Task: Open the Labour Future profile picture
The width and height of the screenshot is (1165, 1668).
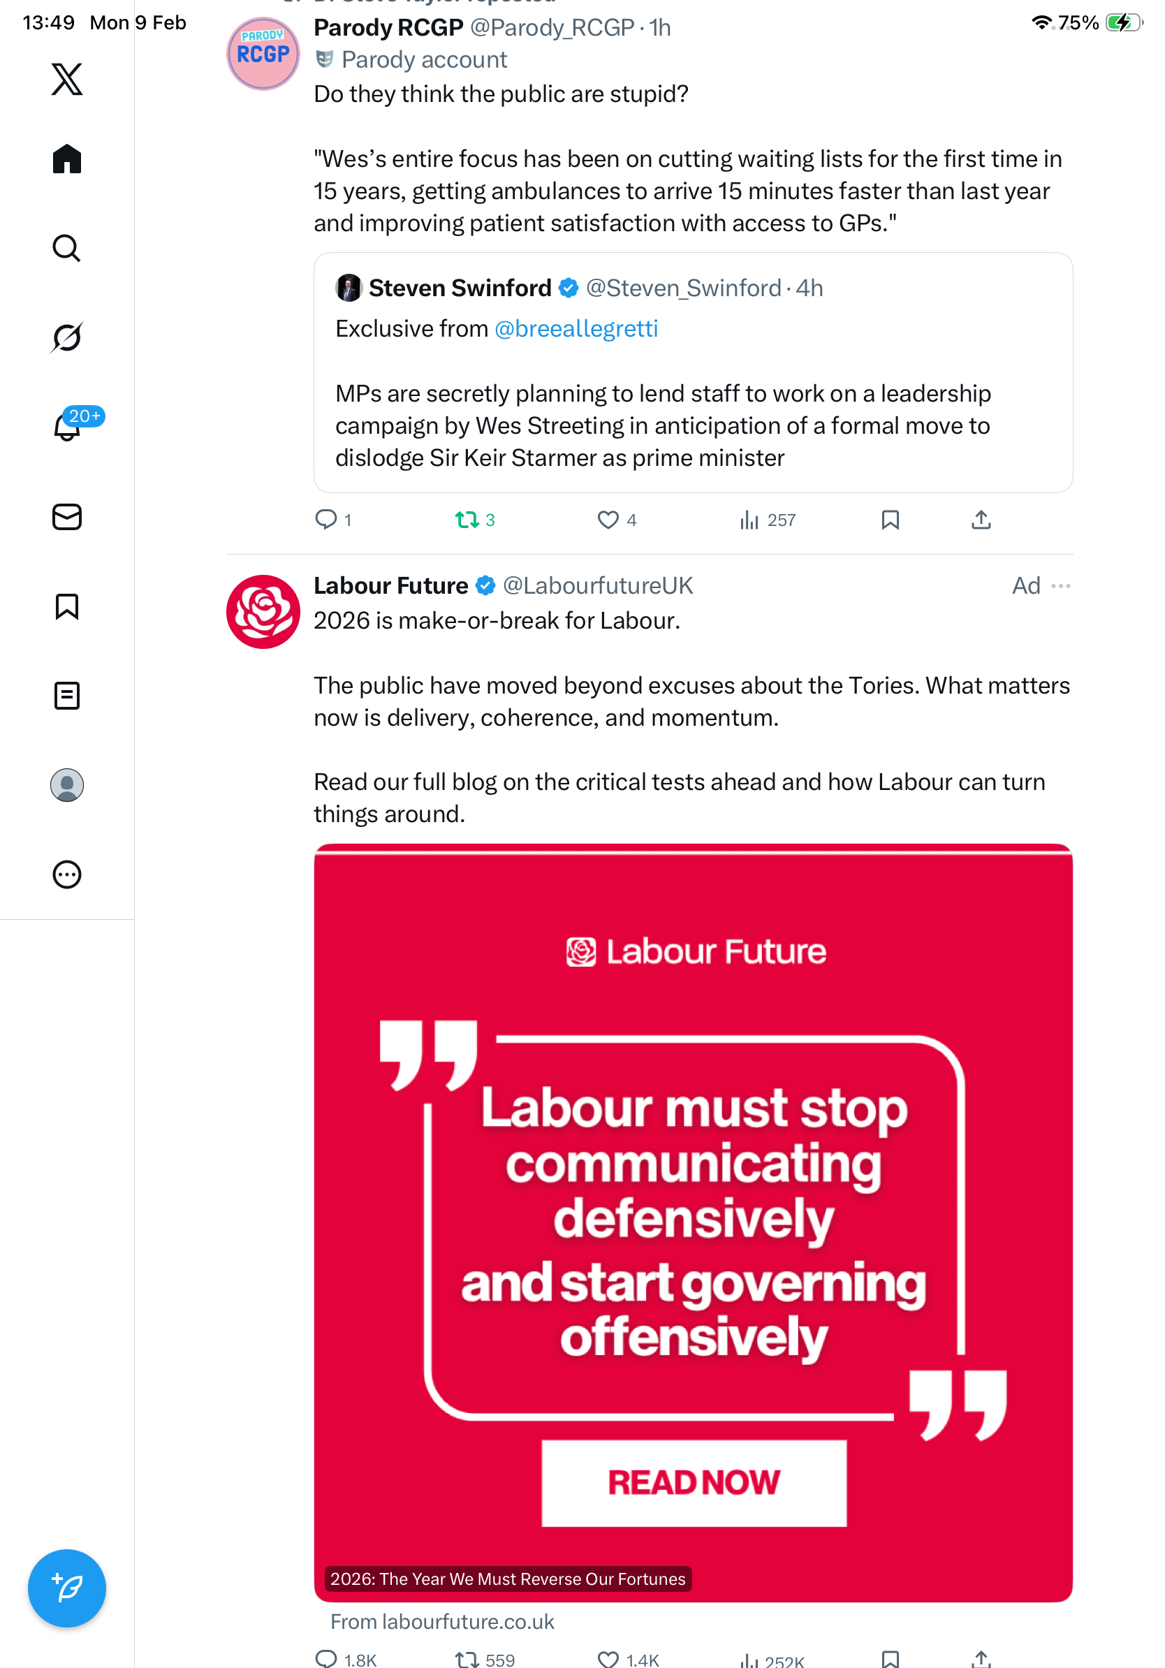Action: coord(263,612)
